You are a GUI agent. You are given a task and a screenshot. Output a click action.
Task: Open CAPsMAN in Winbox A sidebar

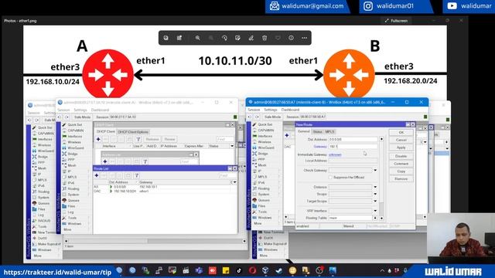pos(76,131)
